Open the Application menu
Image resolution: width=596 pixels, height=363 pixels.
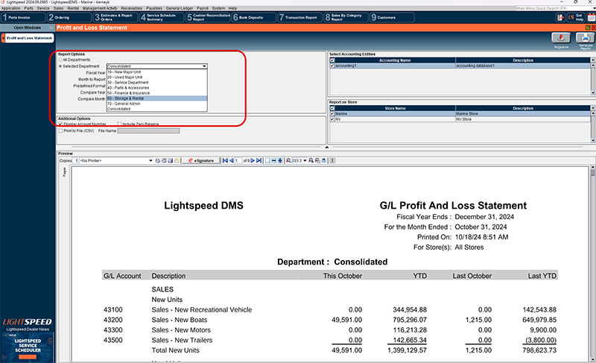pos(11,8)
